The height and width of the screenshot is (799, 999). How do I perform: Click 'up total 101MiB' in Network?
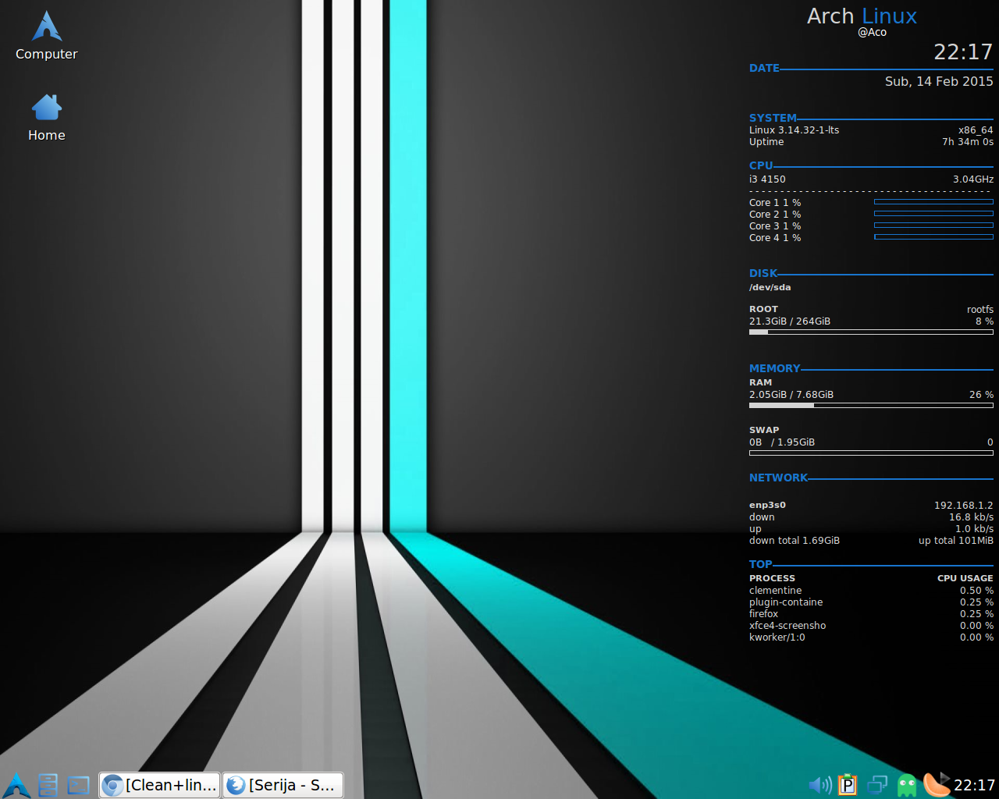(x=956, y=541)
